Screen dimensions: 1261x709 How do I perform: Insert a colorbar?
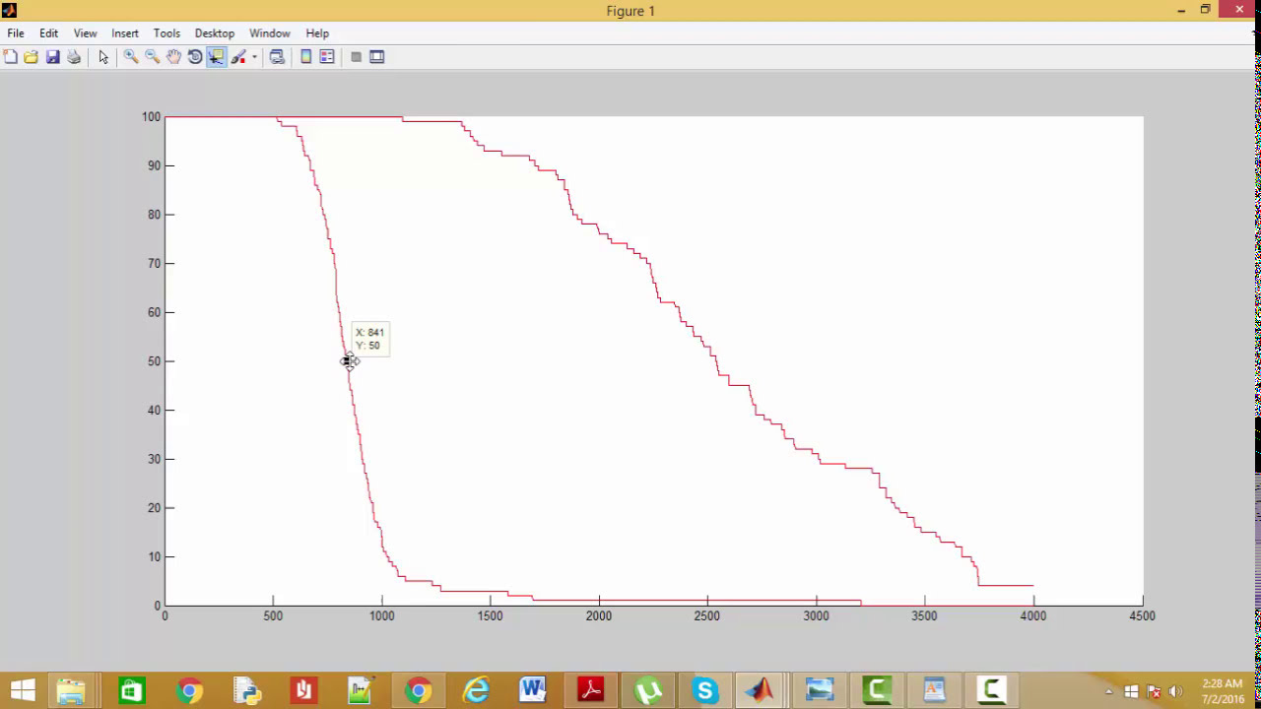coord(306,57)
